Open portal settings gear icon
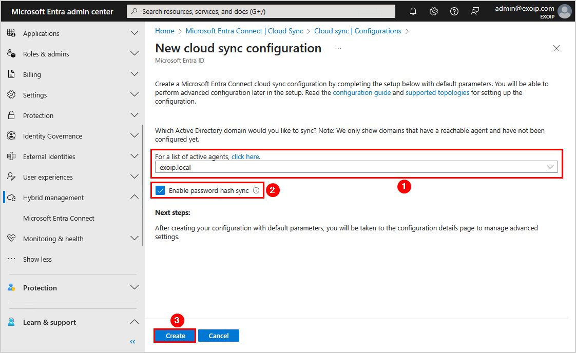 pos(434,11)
